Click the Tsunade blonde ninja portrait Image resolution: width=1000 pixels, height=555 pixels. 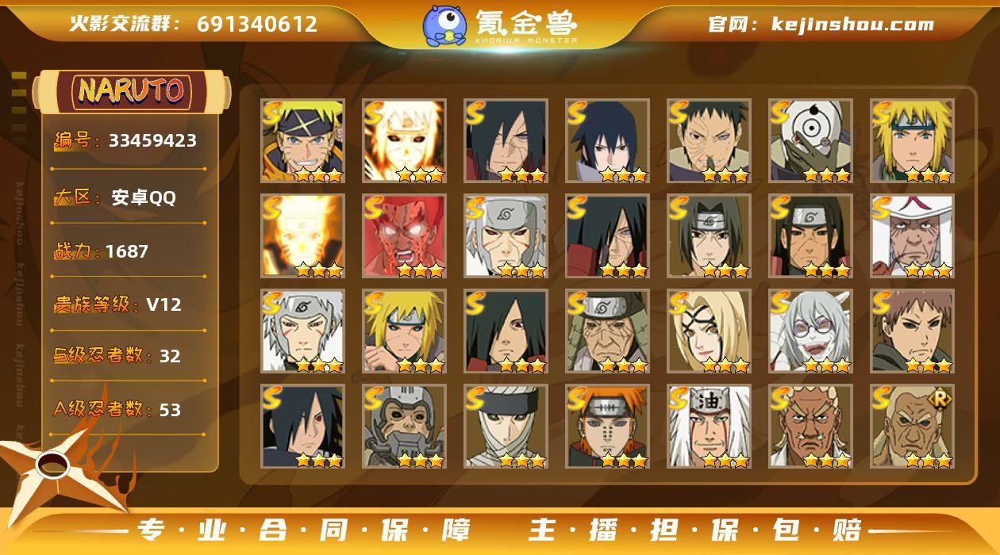[709, 331]
